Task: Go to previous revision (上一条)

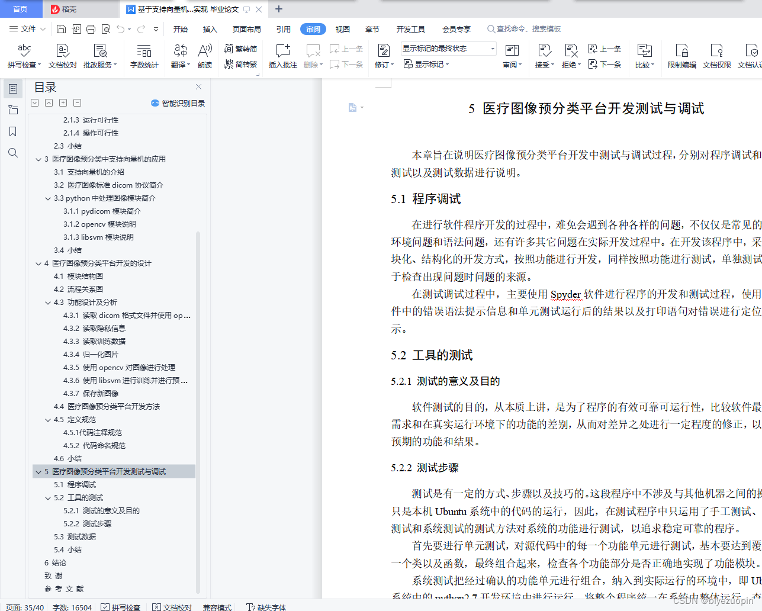Action: [x=605, y=49]
